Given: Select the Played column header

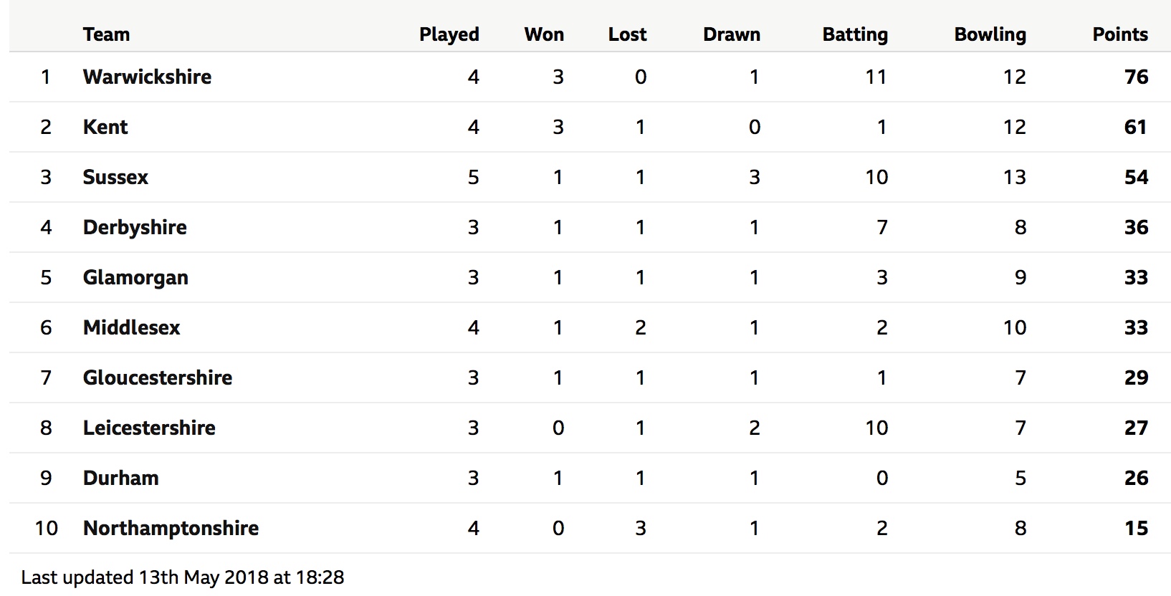Looking at the screenshot, I should click(449, 34).
